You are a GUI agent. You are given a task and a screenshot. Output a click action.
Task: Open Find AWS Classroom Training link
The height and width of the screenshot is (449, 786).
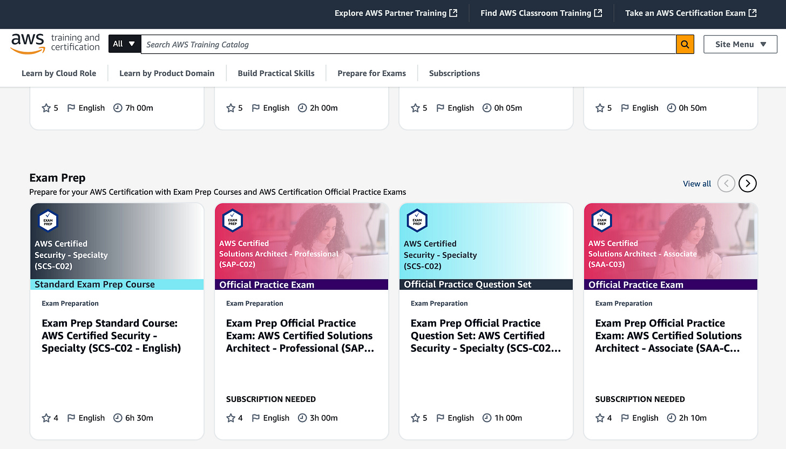[x=541, y=13]
